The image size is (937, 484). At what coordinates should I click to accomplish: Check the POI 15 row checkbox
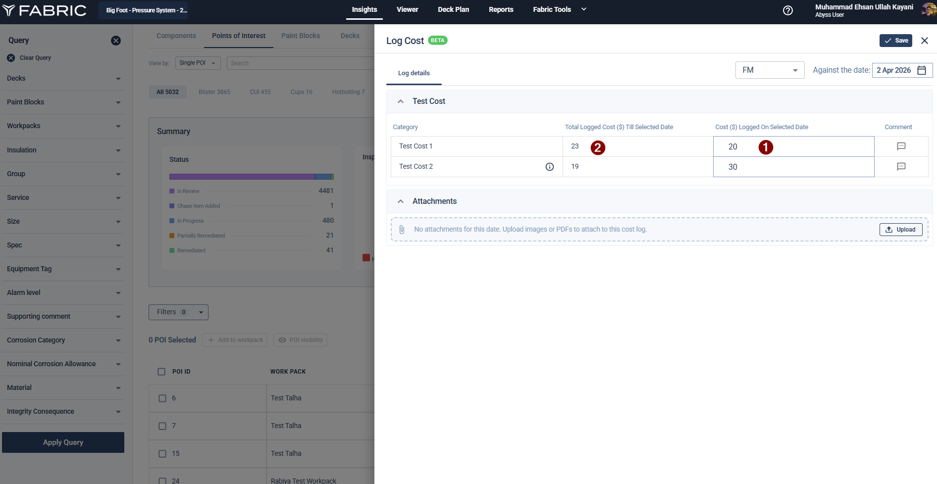(x=162, y=454)
